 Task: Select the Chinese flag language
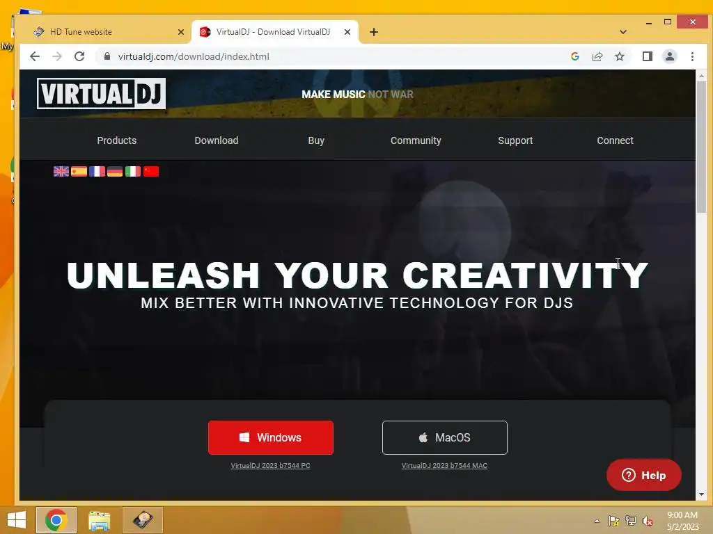coord(151,171)
